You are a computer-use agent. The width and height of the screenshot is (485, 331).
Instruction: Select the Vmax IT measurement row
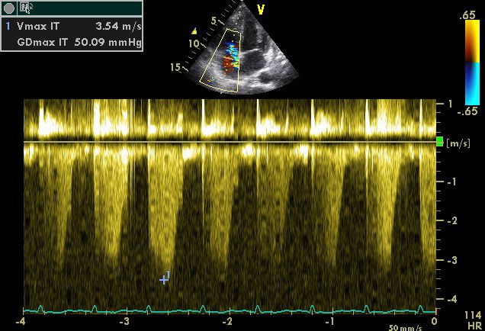tap(72, 26)
